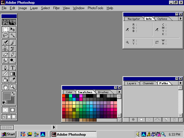Click Adobe Photoshop taskbar button
Viewport: 184px width, 138px height.
(74, 134)
